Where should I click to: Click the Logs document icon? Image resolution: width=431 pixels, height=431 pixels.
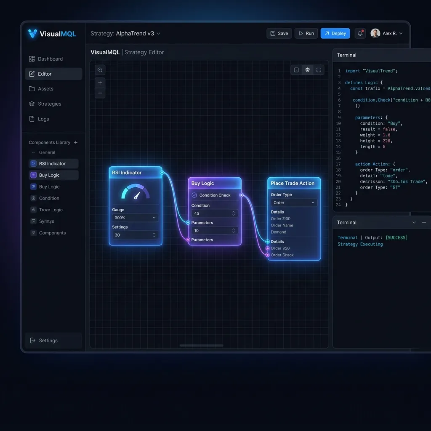[x=32, y=119]
